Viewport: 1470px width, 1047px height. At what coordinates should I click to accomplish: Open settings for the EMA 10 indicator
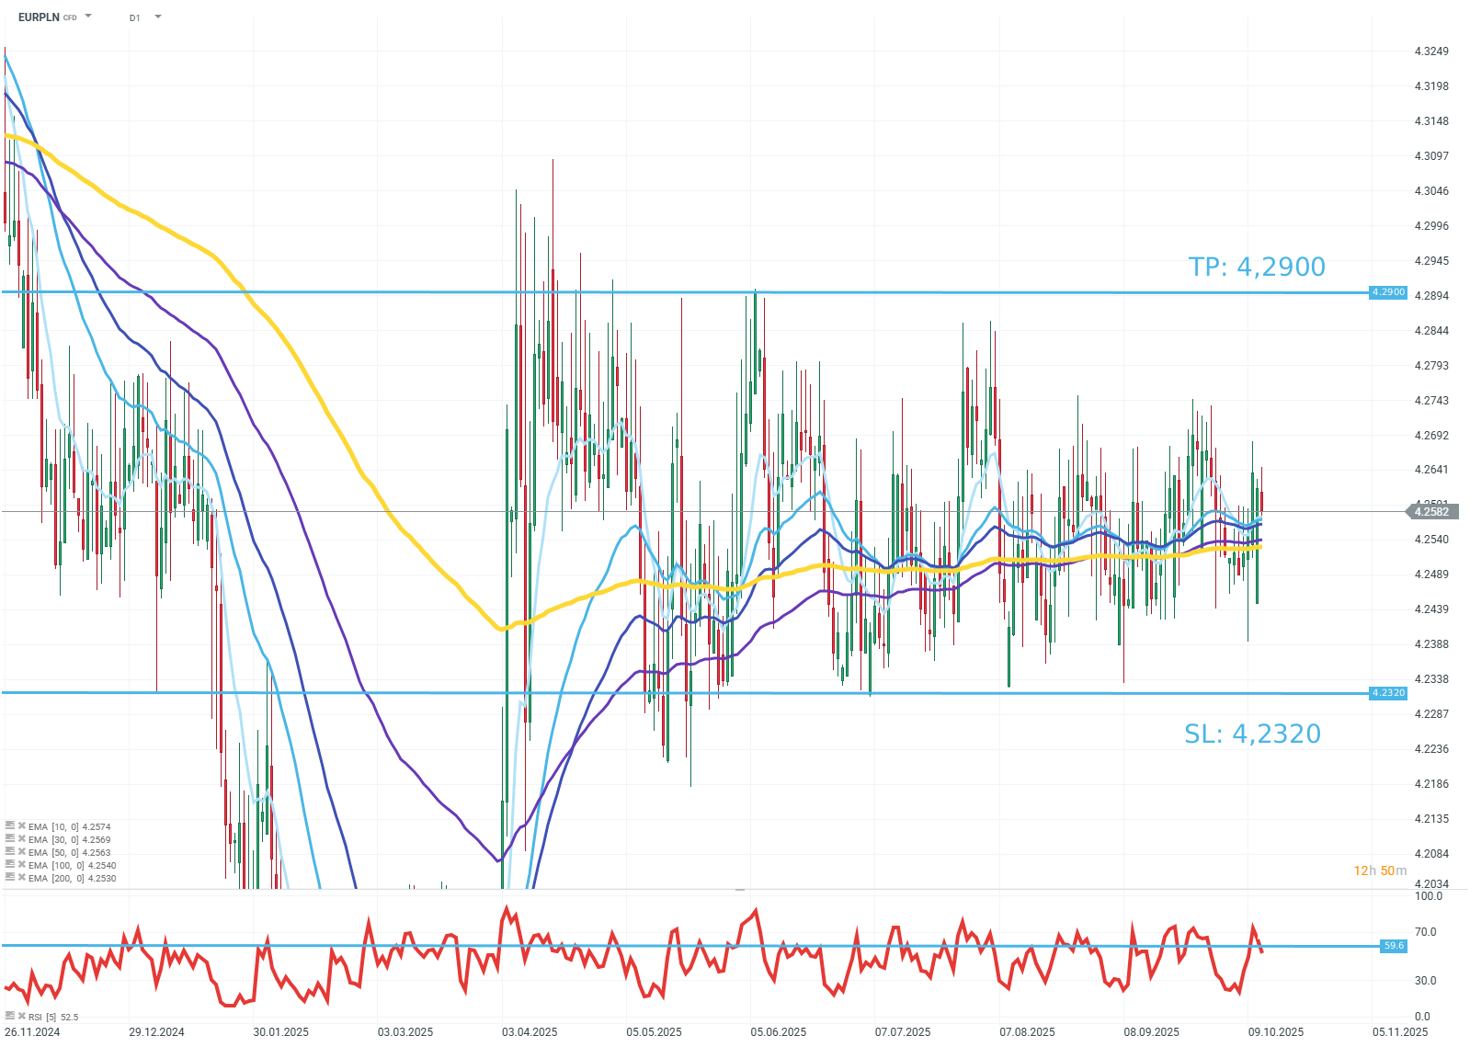pyautogui.click(x=10, y=826)
